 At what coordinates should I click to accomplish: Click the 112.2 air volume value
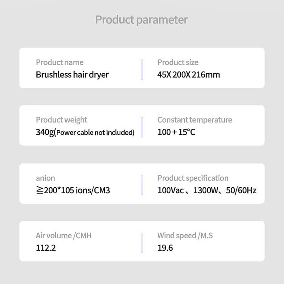coord(46,248)
